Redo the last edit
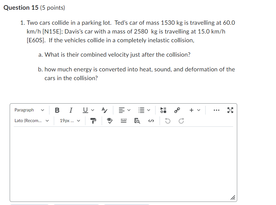Screen dimensions: 276x205 [x=181, y=120]
